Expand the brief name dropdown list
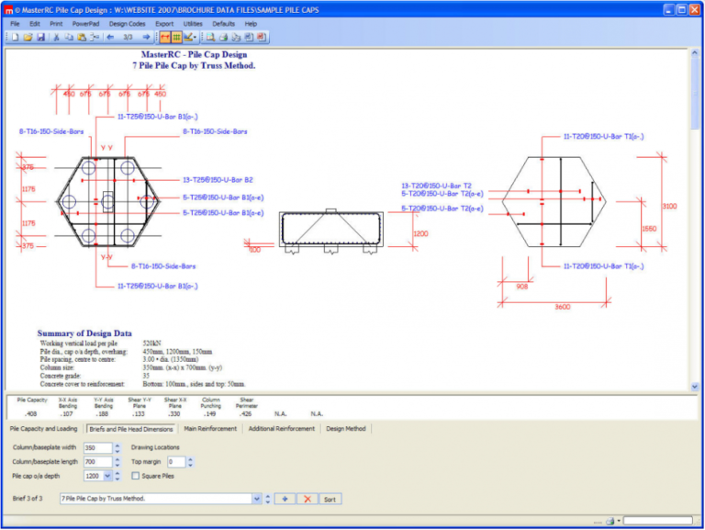 pos(256,499)
